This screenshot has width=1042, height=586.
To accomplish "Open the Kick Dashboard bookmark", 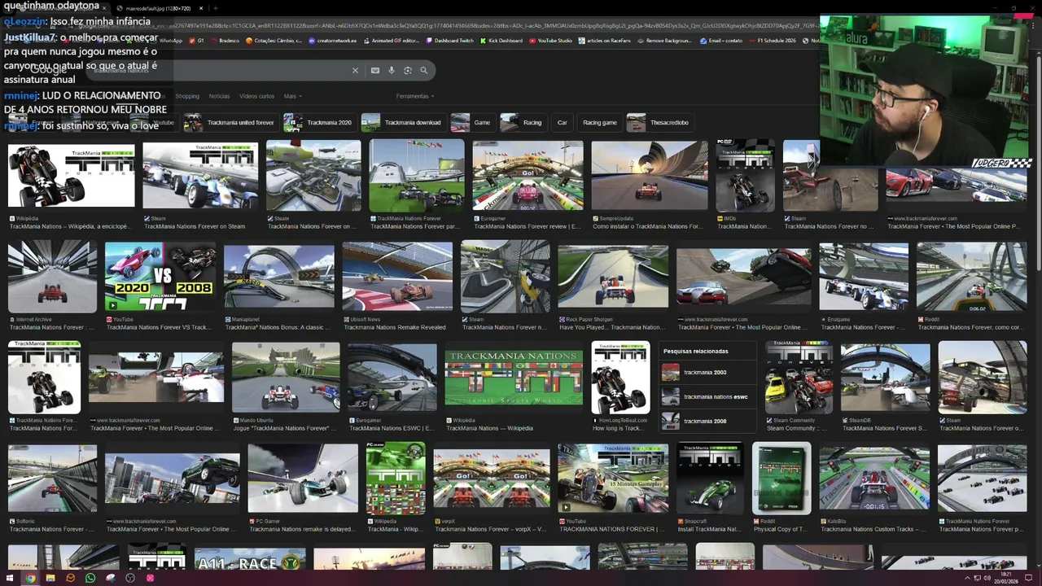I will [501, 40].
